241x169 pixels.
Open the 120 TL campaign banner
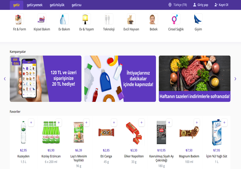[x=46, y=79]
